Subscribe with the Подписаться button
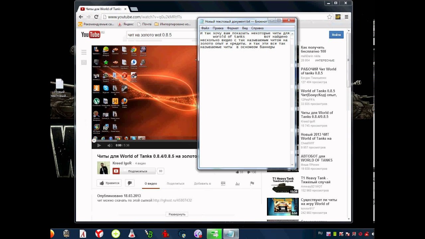 (134, 171)
